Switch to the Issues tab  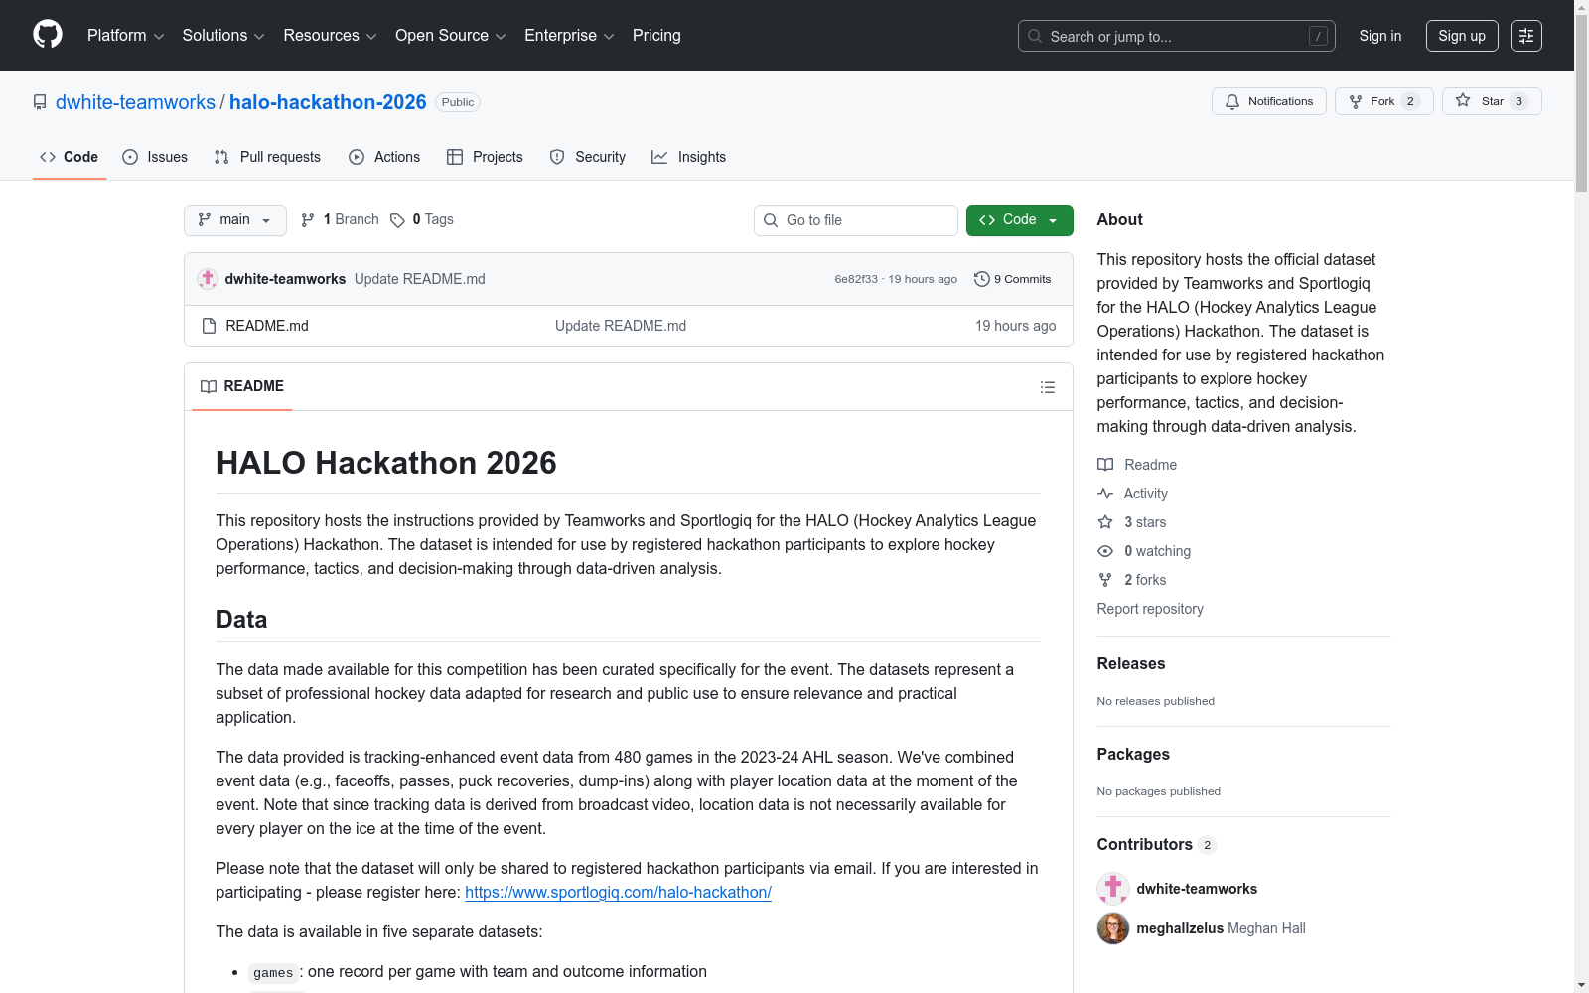[155, 157]
